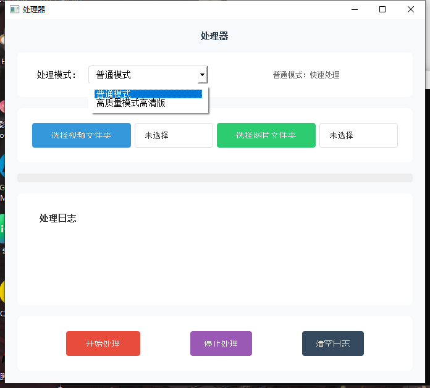Click the 处理器 heading text
The image size is (430, 388).
click(x=214, y=36)
